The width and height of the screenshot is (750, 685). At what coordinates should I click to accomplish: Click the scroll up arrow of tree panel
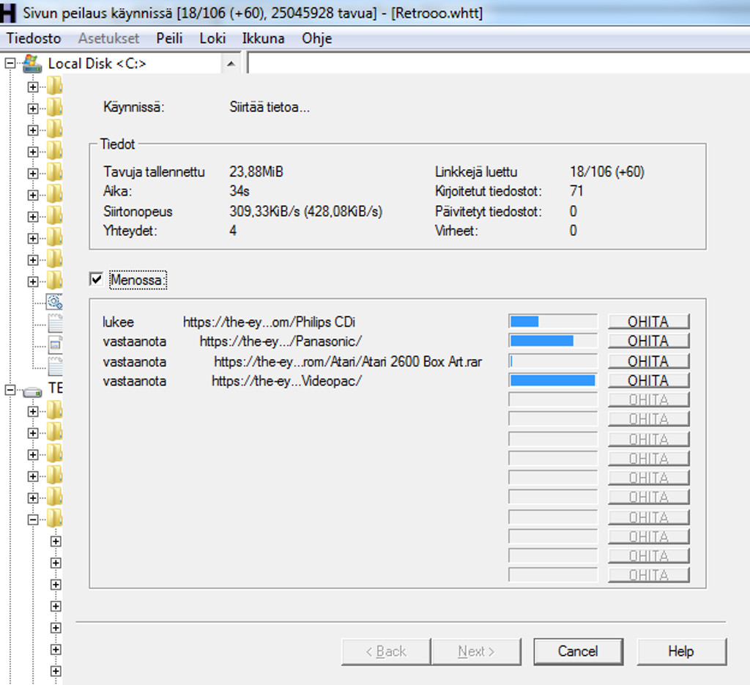coord(231,64)
